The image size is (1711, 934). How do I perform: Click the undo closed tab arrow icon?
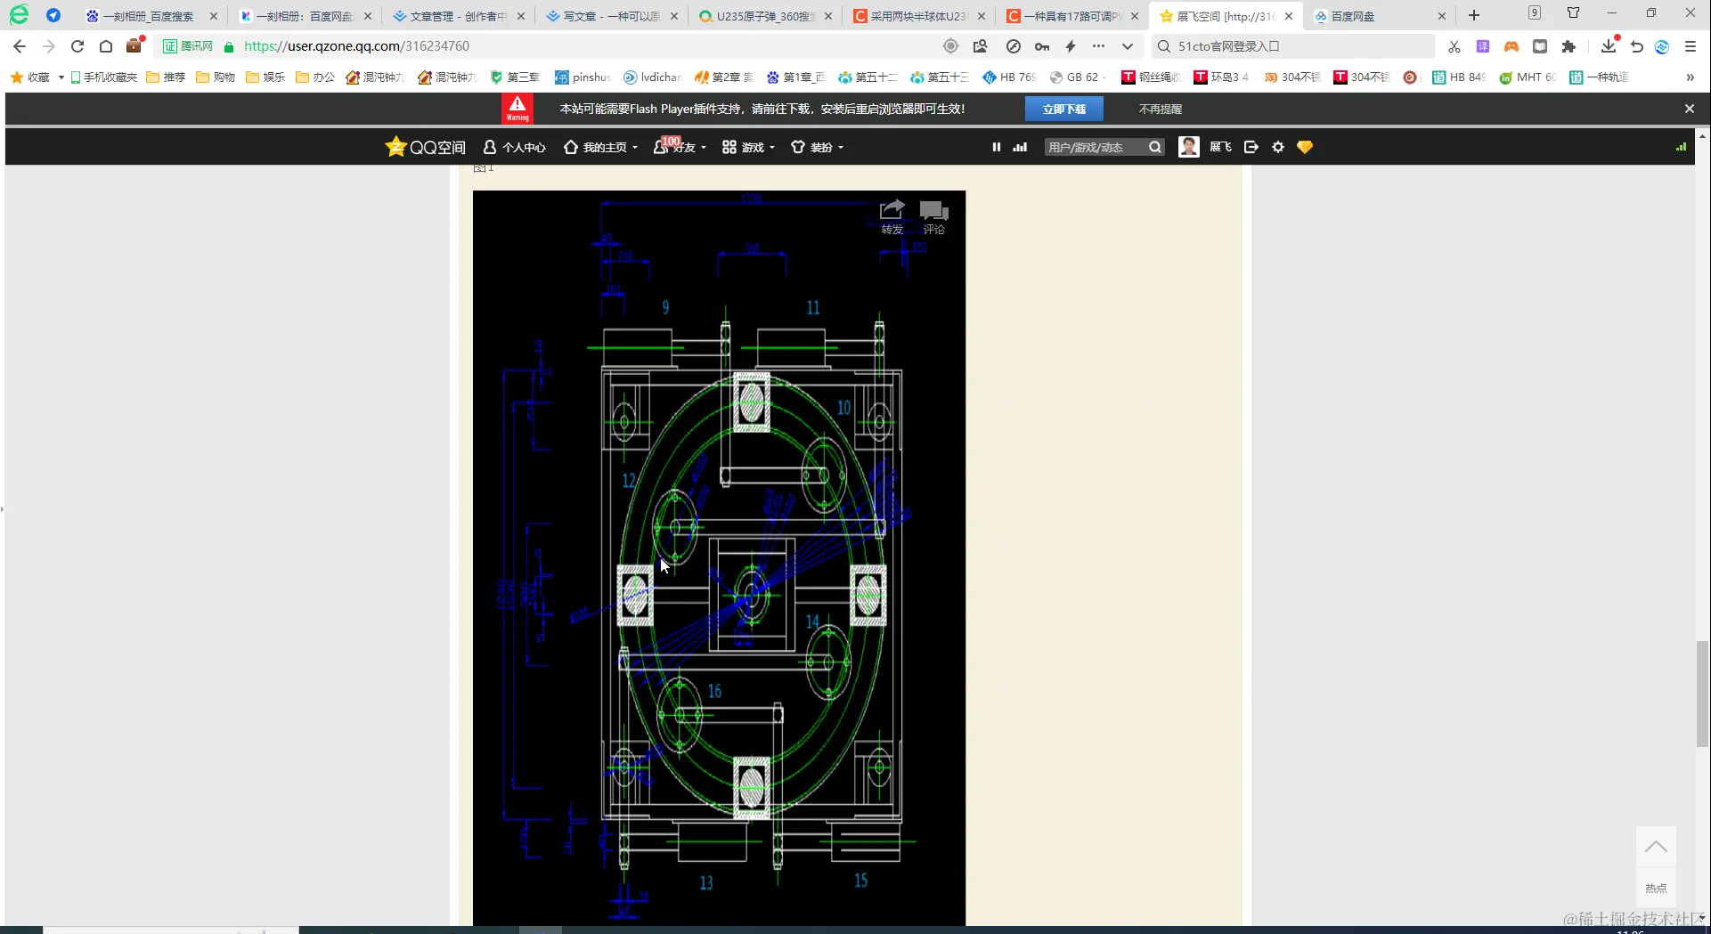[1637, 46]
